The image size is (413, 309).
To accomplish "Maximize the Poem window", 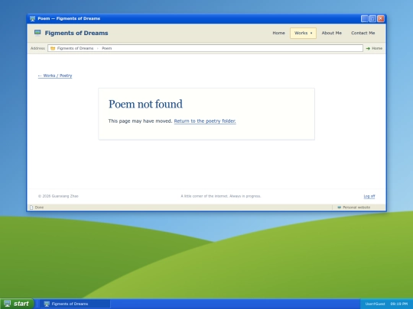I will coord(372,18).
